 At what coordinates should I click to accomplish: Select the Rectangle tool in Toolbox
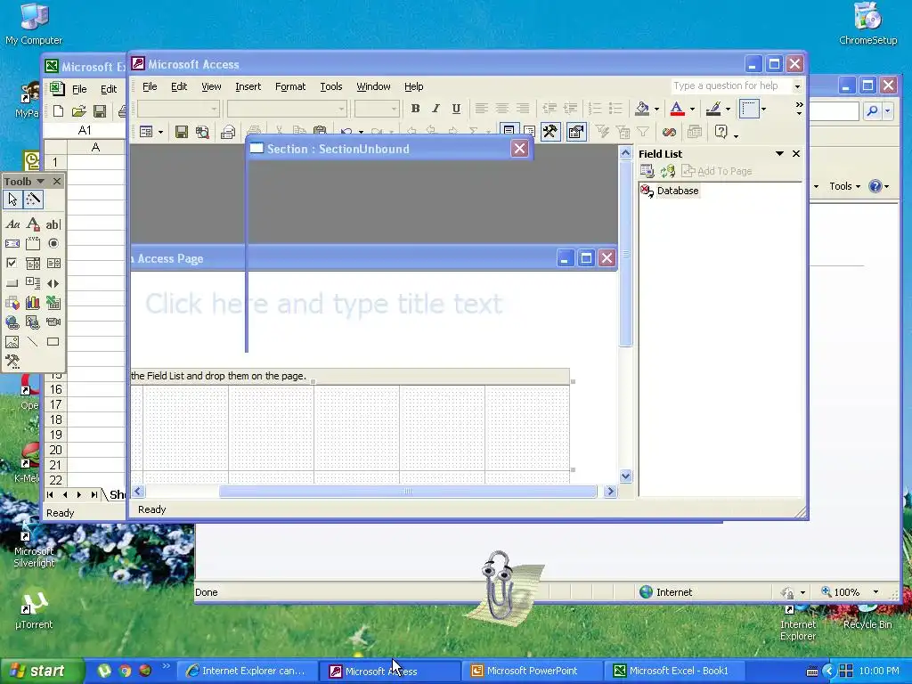click(x=53, y=342)
